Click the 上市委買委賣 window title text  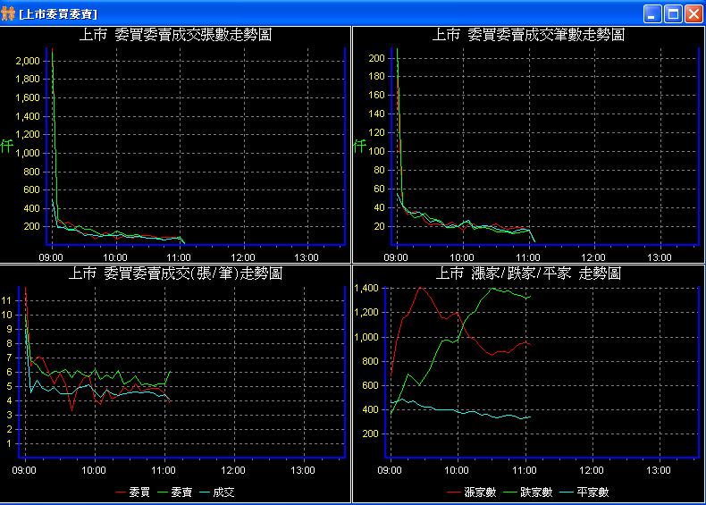click(58, 14)
